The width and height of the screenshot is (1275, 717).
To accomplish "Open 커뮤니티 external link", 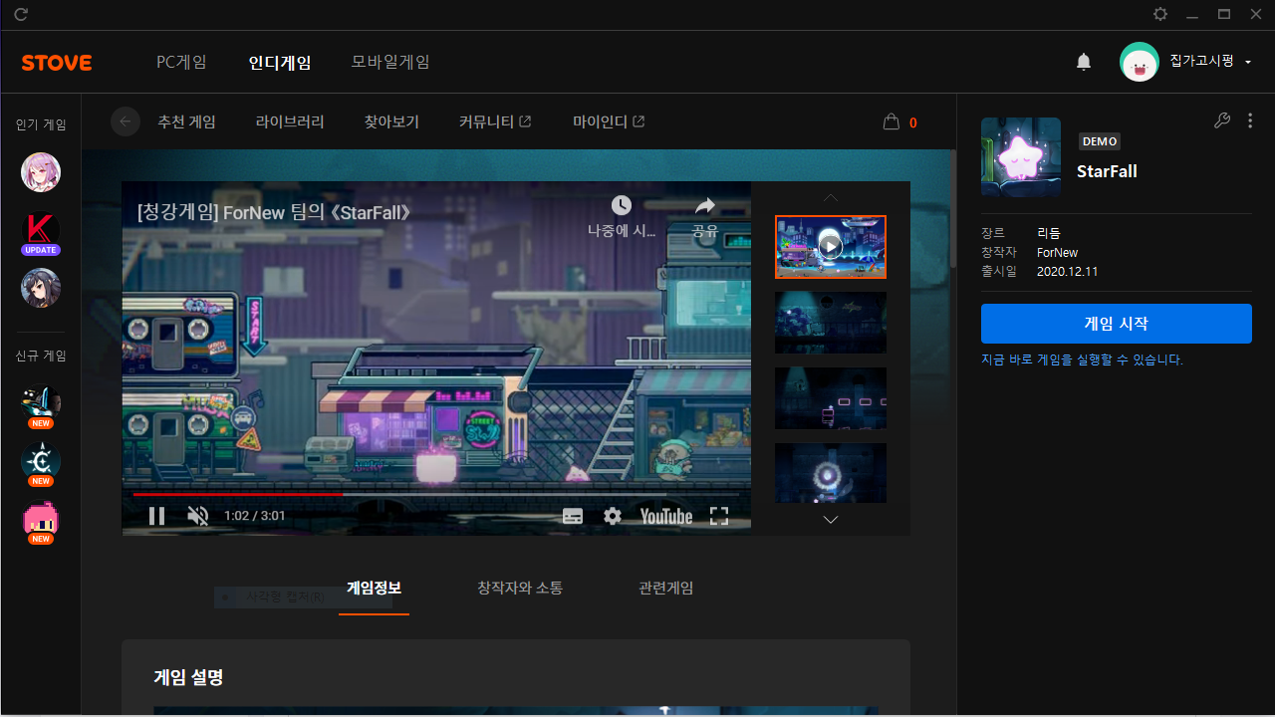I will pyautogui.click(x=495, y=121).
